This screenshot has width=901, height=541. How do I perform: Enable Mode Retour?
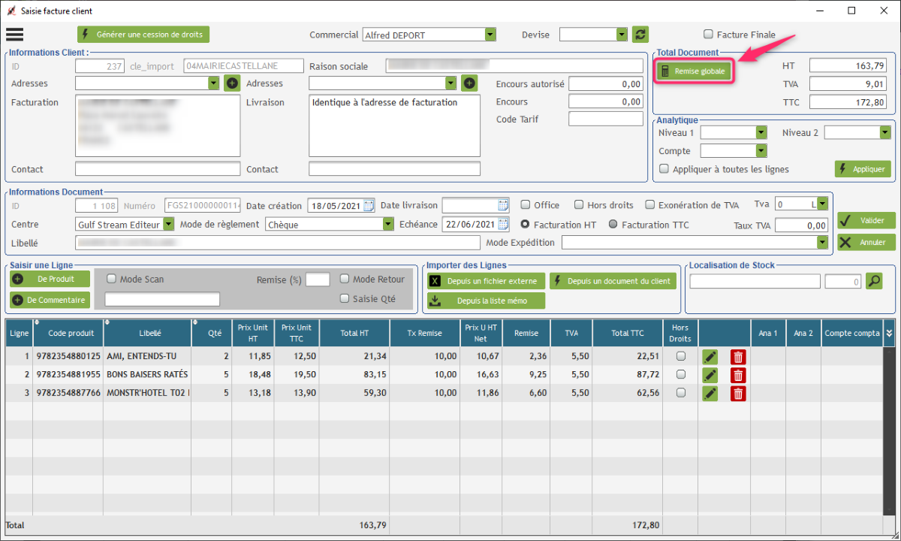345,279
